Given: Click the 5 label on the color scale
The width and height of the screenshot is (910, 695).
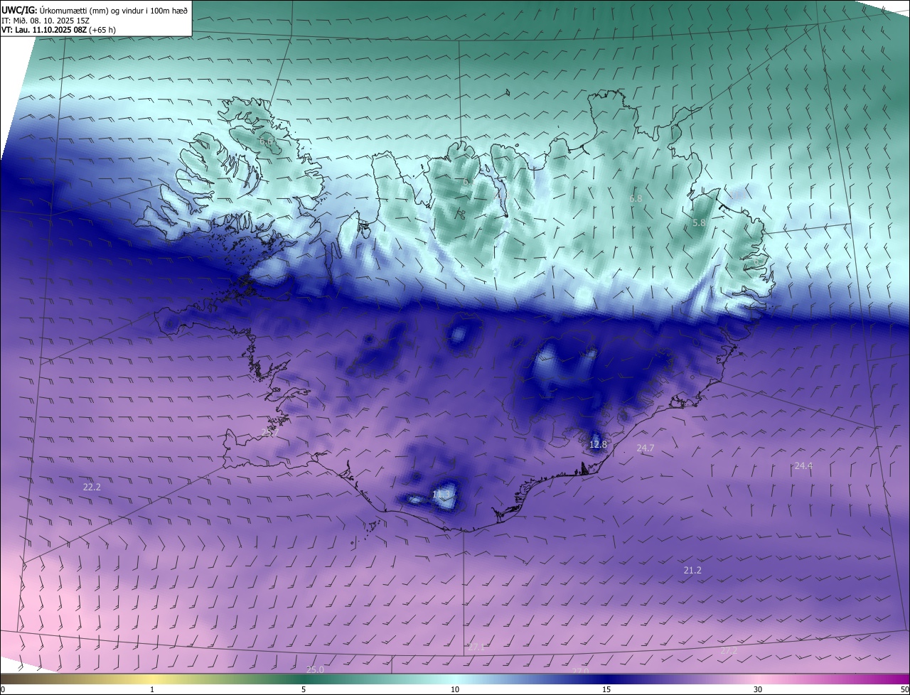Looking at the screenshot, I should tap(304, 689).
